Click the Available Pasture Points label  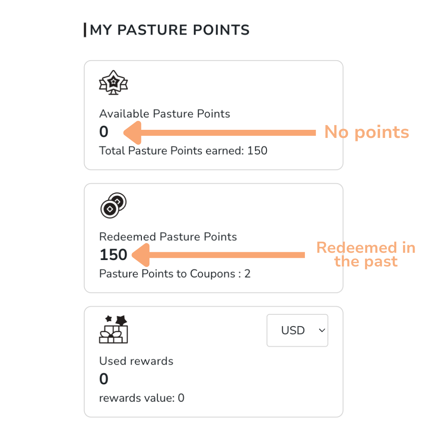164,114
